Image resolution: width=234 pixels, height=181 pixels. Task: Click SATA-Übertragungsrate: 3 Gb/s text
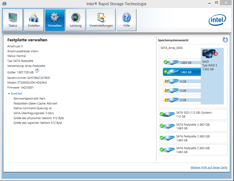coord(33,113)
